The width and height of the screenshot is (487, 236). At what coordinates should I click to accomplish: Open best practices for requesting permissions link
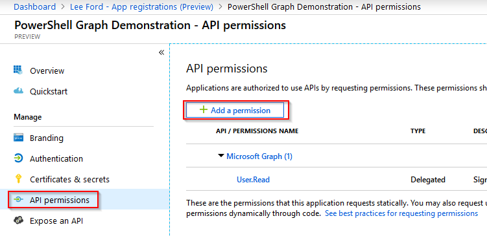coord(401,213)
